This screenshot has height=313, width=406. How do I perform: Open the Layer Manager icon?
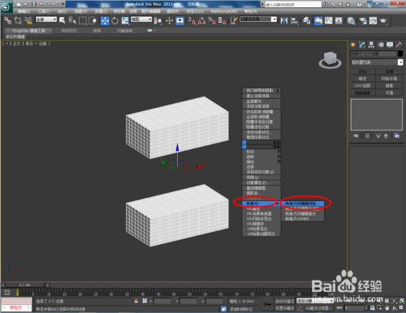(306, 20)
